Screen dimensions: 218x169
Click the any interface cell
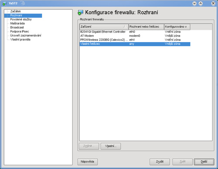[x=132, y=44]
